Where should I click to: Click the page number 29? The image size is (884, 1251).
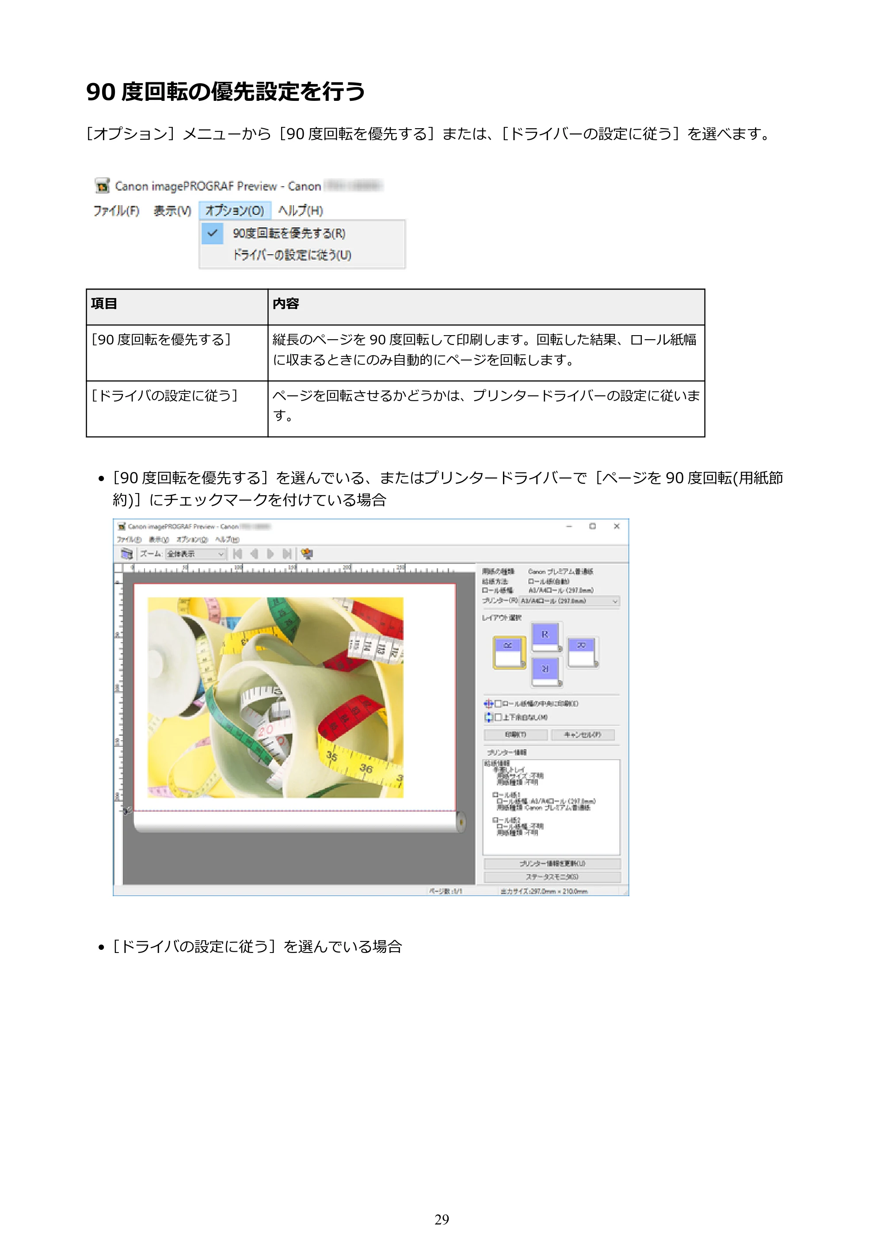(x=442, y=1220)
